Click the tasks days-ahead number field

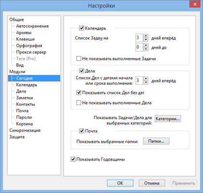pos(140,38)
